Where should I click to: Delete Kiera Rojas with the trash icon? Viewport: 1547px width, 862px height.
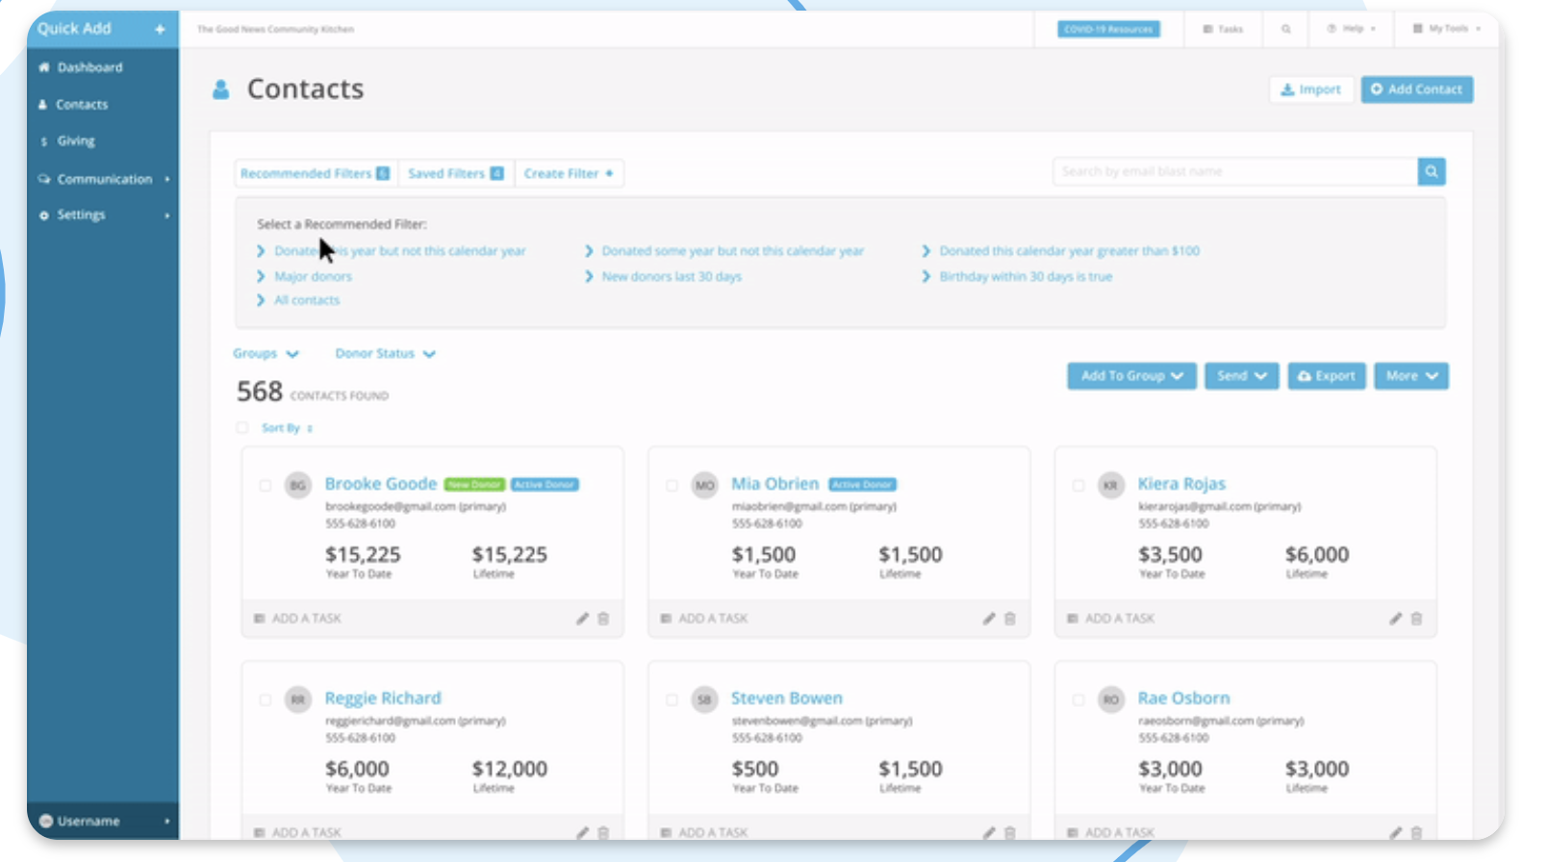pos(1416,619)
